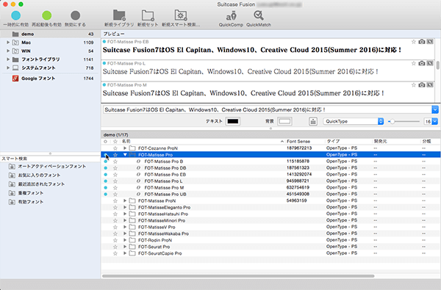Click the オートアクティベーションフォント smart search icon
This screenshot has height=290, width=441.
pos(12,167)
